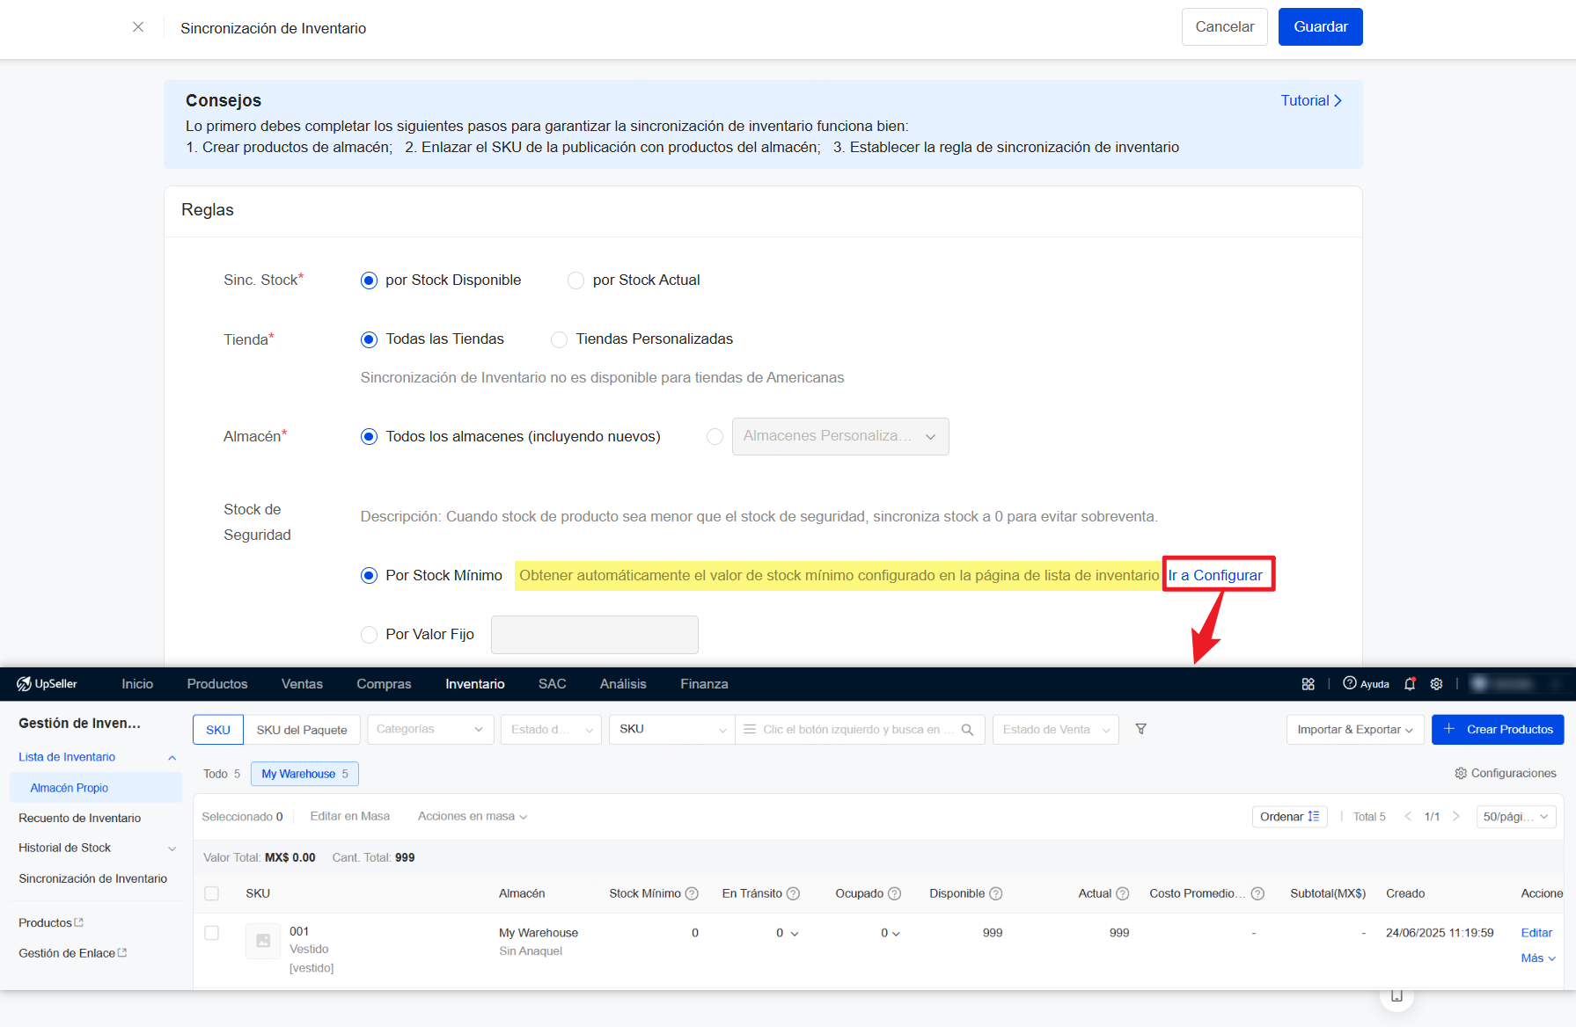
Task: Click the search magnifier in the SKU search bar
Action: tap(967, 729)
